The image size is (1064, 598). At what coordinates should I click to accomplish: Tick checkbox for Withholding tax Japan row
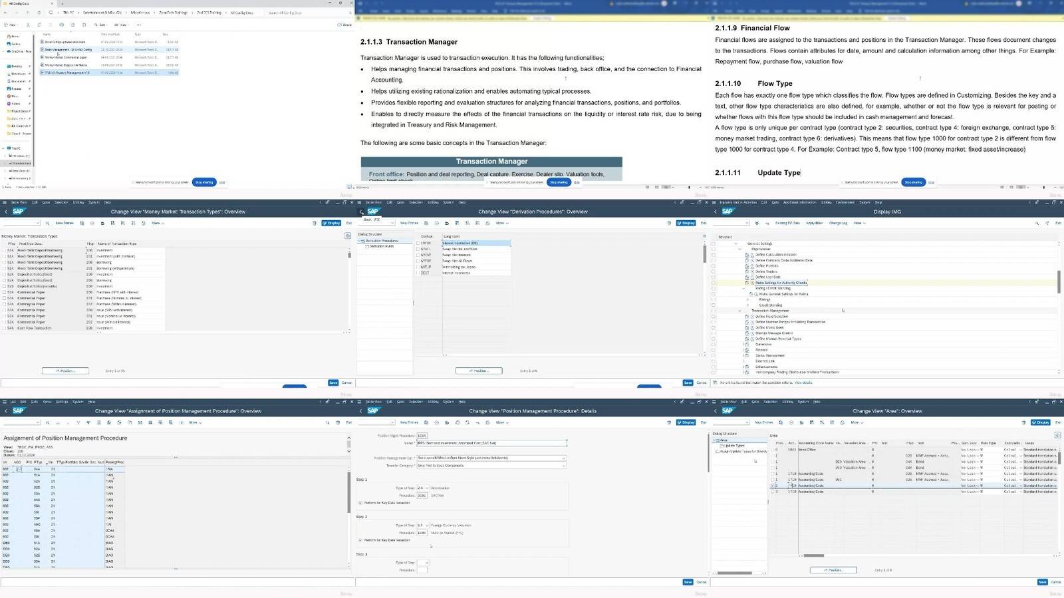(x=418, y=267)
